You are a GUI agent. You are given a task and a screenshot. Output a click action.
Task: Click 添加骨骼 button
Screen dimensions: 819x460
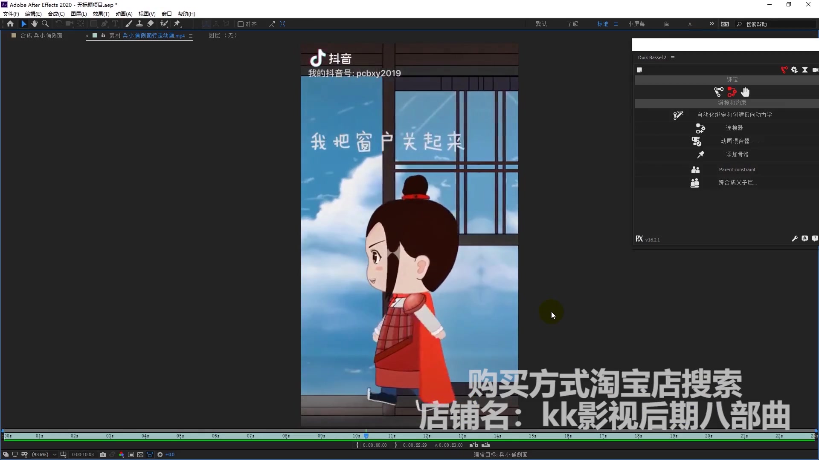[737, 154]
